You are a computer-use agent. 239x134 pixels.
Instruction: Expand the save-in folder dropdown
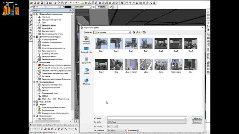pyautogui.click(x=129, y=32)
